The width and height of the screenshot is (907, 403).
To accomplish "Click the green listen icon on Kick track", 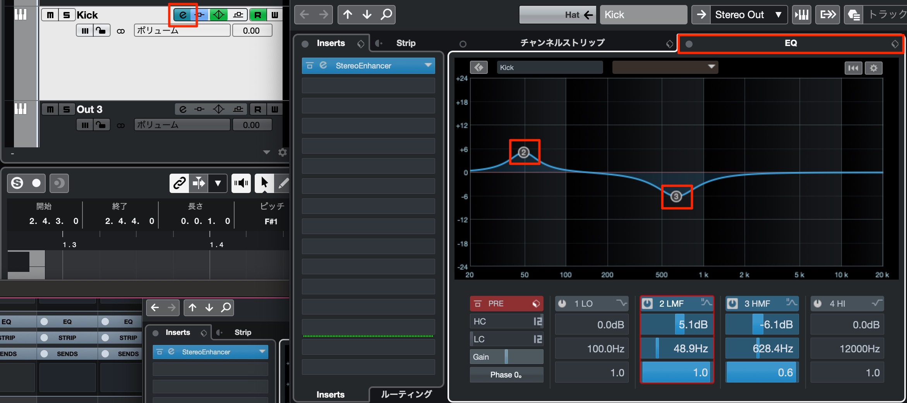I will pos(219,15).
